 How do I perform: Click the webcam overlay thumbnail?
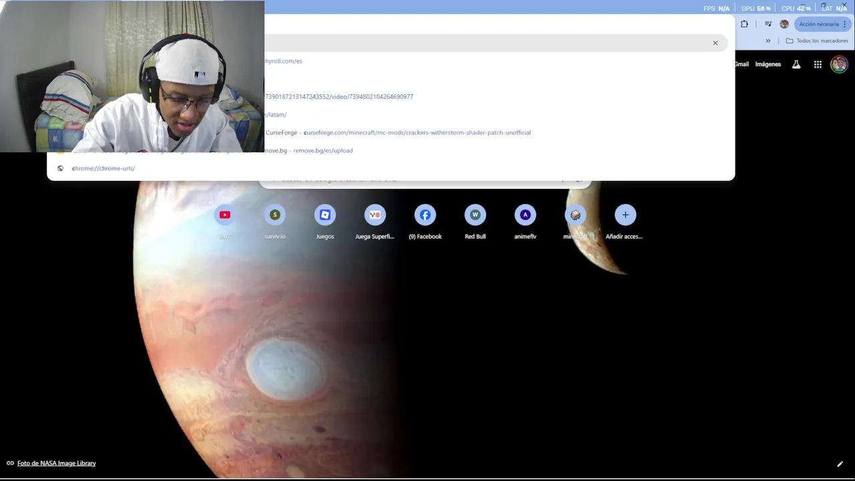pyautogui.click(x=132, y=76)
